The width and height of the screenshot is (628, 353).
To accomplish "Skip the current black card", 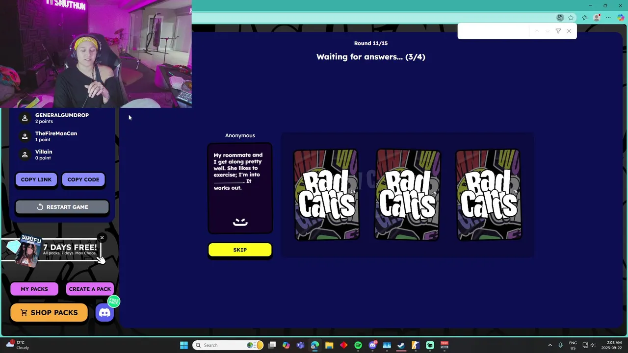I will click(240, 250).
